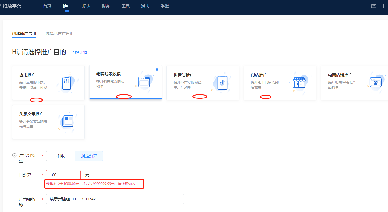Choose the 头条文章推广 card title
The height and width of the screenshot is (212, 388).
click(31, 114)
